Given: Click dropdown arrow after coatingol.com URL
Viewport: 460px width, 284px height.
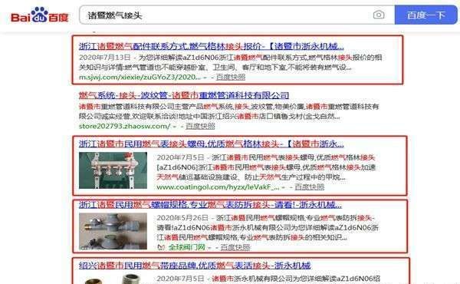Looking at the screenshot, I should pos(284,187).
